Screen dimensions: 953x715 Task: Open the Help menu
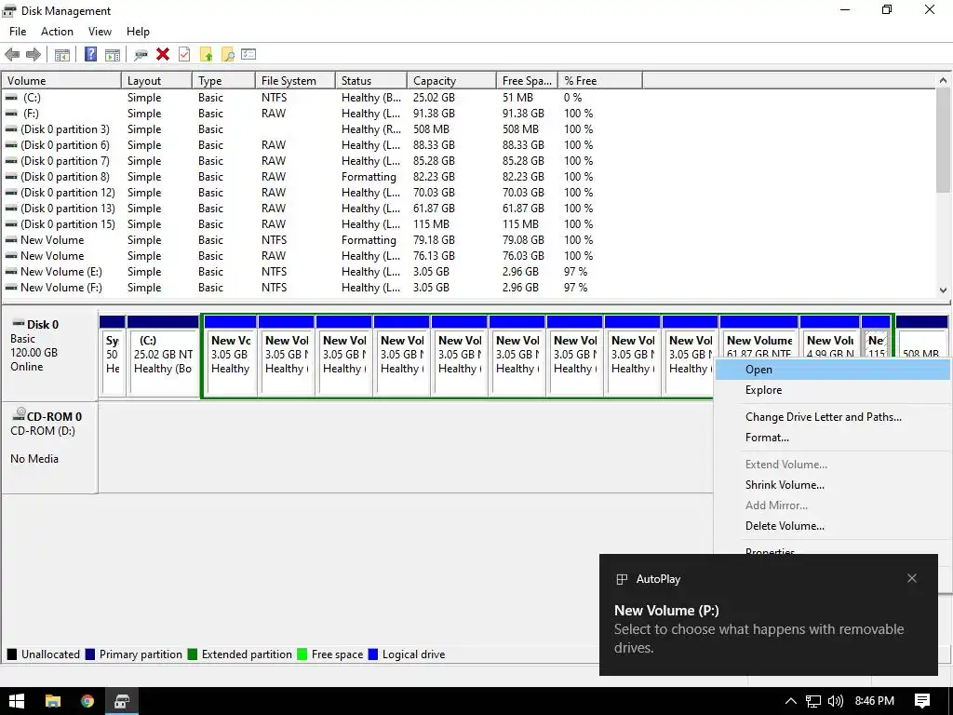coord(138,32)
